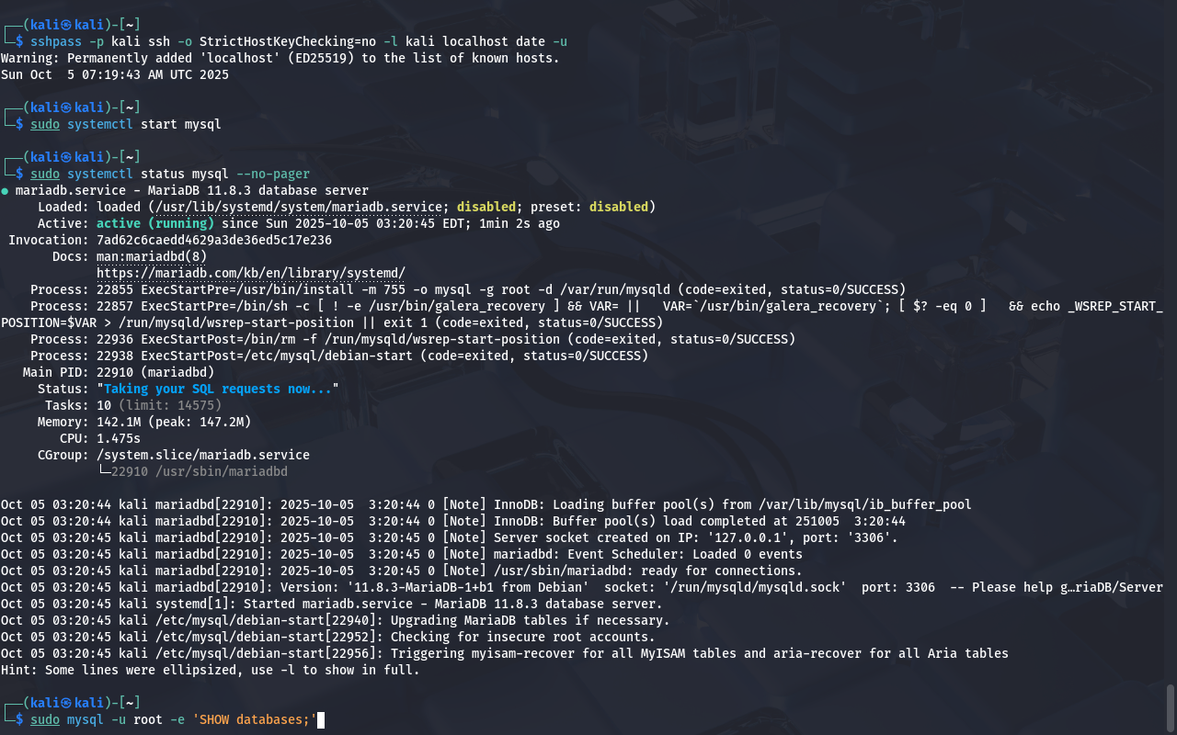1177x735 pixels.
Task: Click the dollar prompt before sshpass command
Action: click(x=19, y=41)
